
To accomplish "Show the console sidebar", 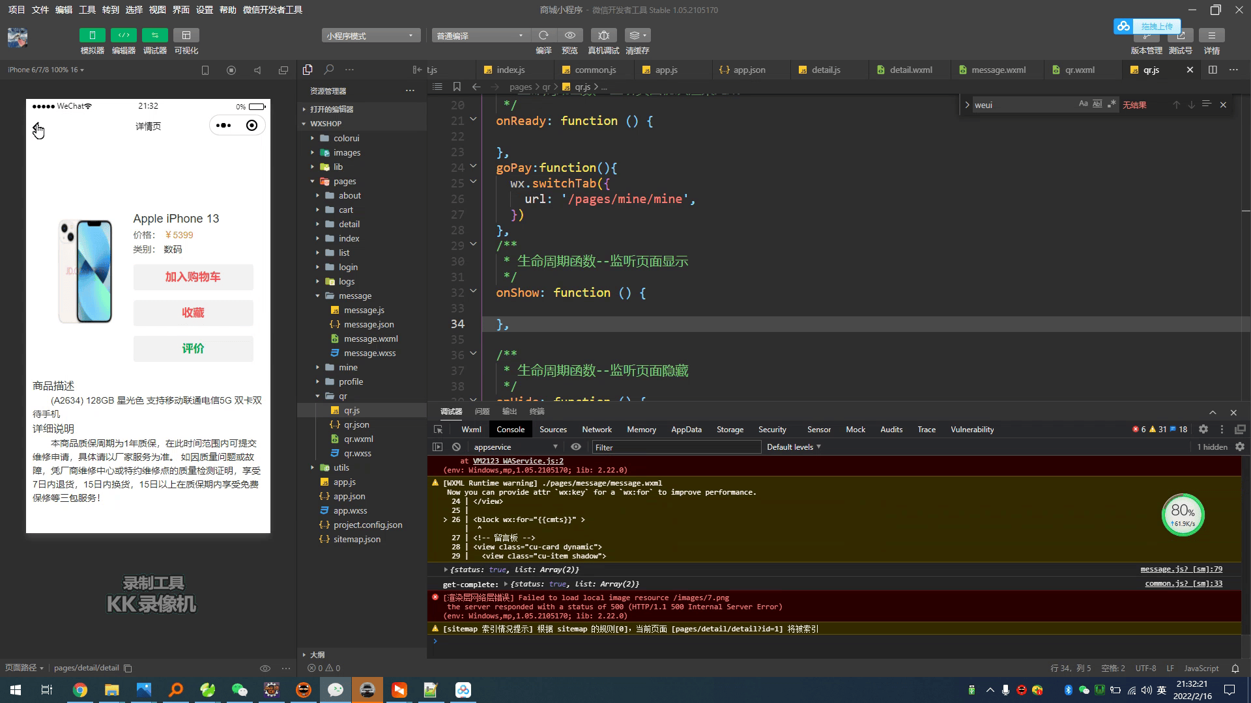I will (437, 447).
